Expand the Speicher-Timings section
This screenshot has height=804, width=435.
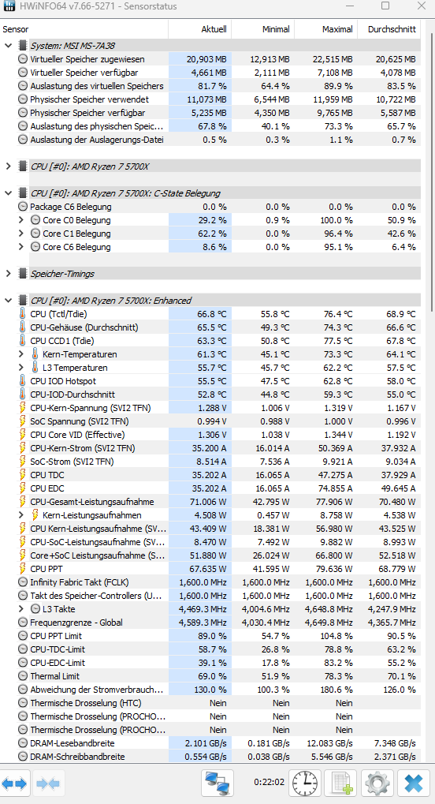[x=8, y=274]
